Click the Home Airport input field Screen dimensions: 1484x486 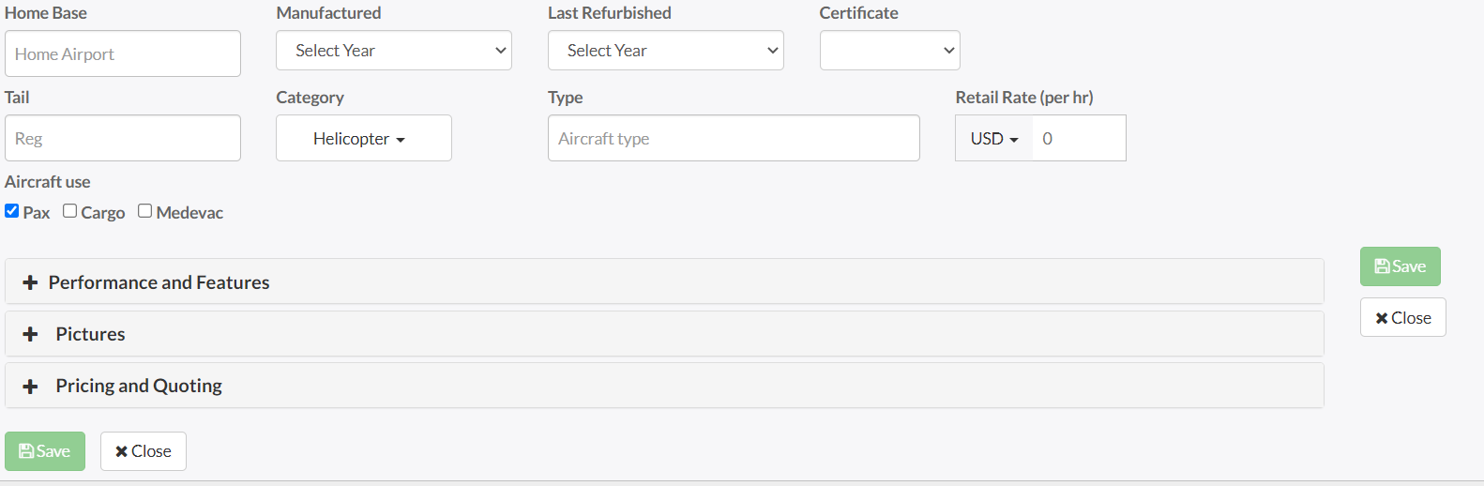123,54
